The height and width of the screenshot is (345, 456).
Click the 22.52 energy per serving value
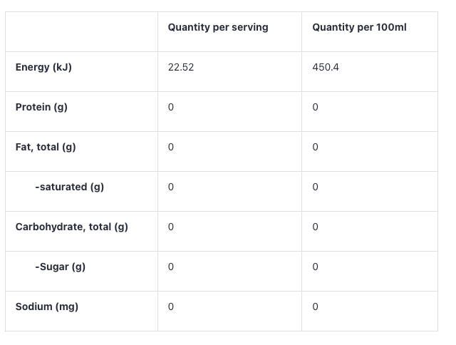(x=181, y=68)
